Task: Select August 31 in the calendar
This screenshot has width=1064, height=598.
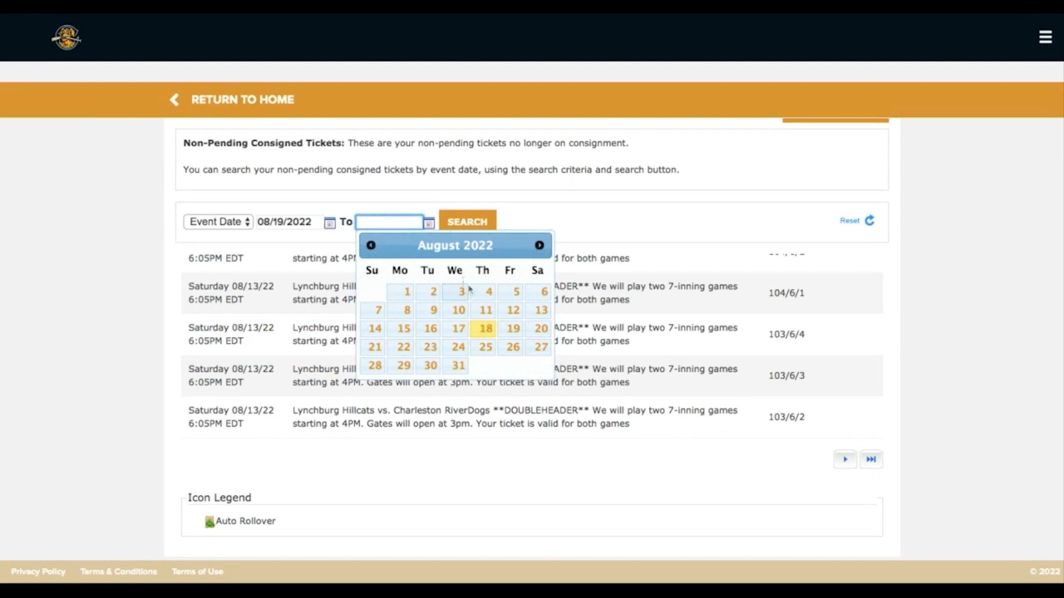Action: pos(455,366)
